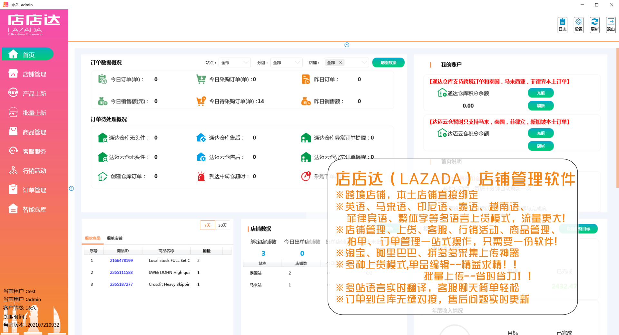Open the 设置 settings icon
Viewport: 619px width, 335px height.
tap(579, 25)
